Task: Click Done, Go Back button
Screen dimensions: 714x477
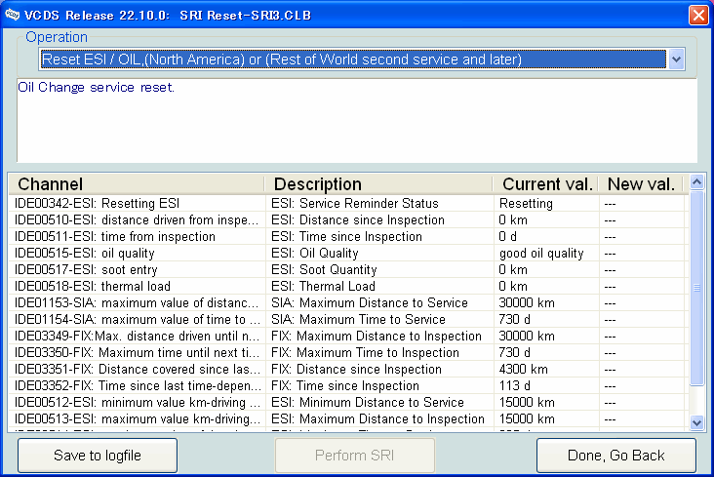Action: coord(616,456)
